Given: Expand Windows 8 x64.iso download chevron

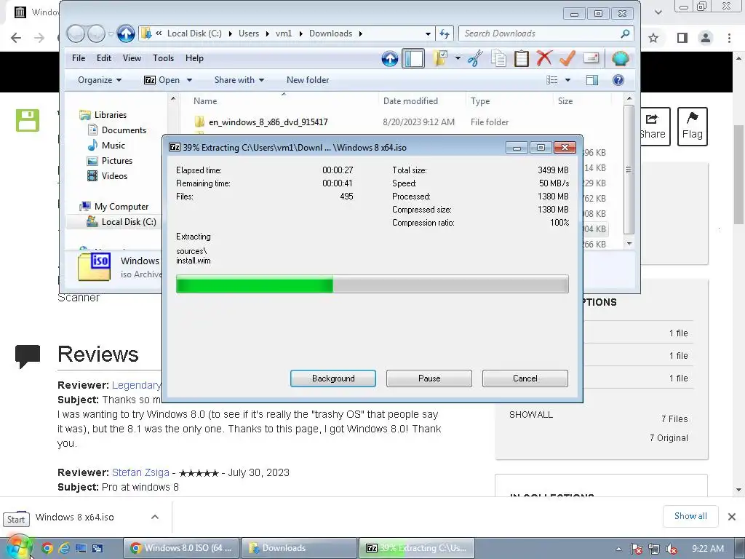Looking at the screenshot, I should point(155,518).
